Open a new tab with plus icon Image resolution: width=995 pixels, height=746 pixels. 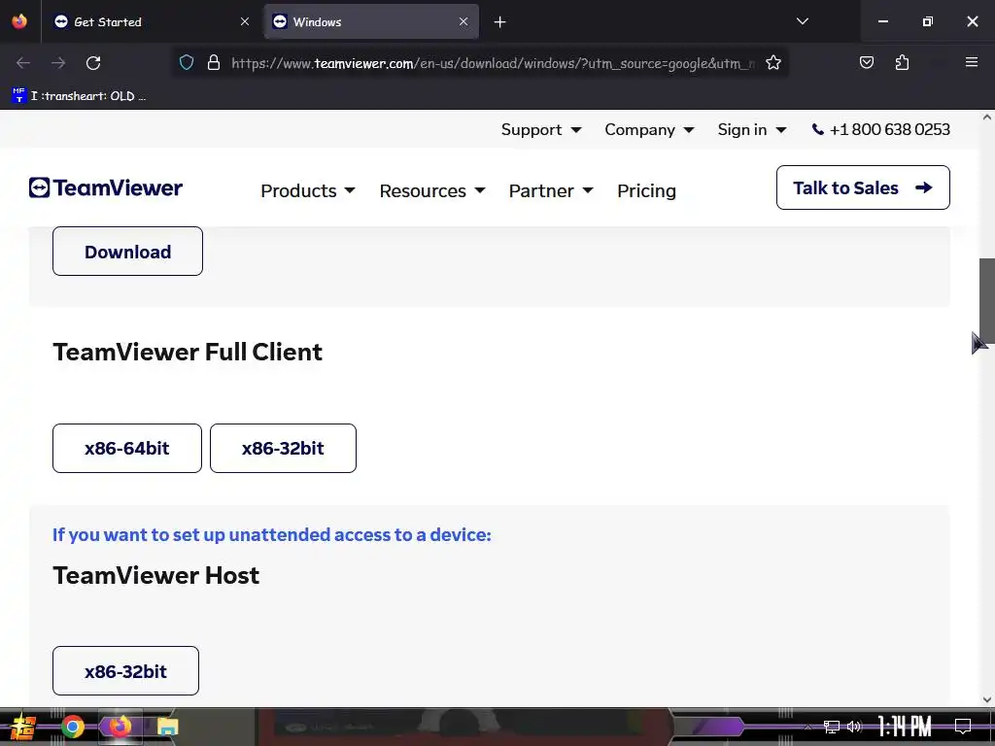click(500, 22)
